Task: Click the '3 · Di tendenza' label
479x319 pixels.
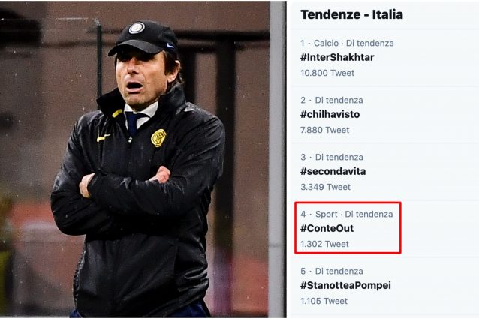Action: pos(332,158)
